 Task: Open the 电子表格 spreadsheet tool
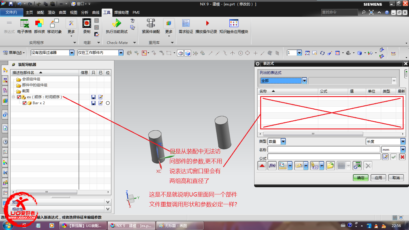coord(24,26)
